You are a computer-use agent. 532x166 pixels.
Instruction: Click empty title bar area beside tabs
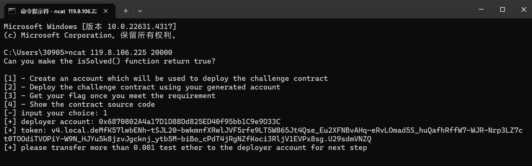[309, 10]
